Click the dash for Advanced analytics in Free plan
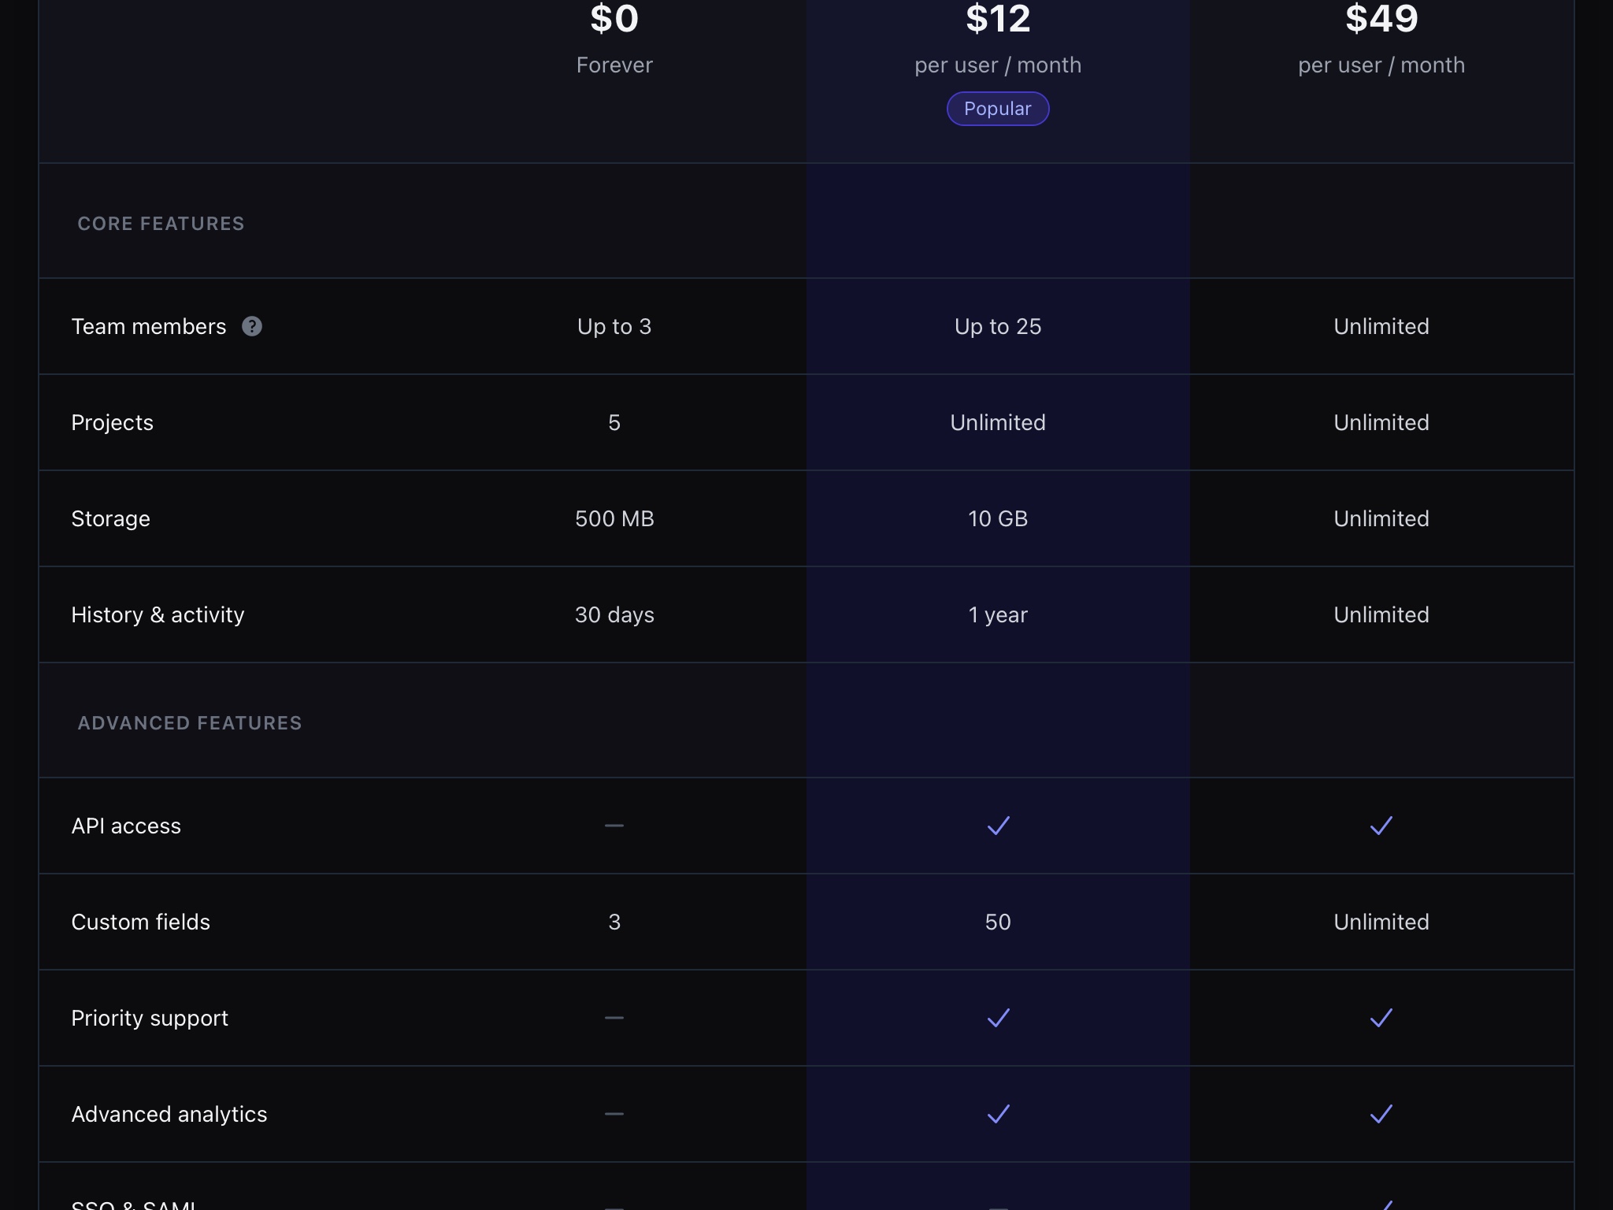Viewport: 1613px width, 1210px height. pyautogui.click(x=614, y=1114)
